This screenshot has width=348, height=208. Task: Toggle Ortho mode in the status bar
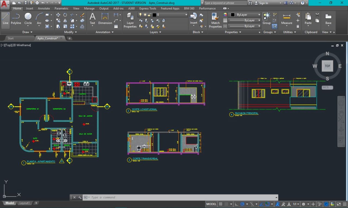(236, 204)
